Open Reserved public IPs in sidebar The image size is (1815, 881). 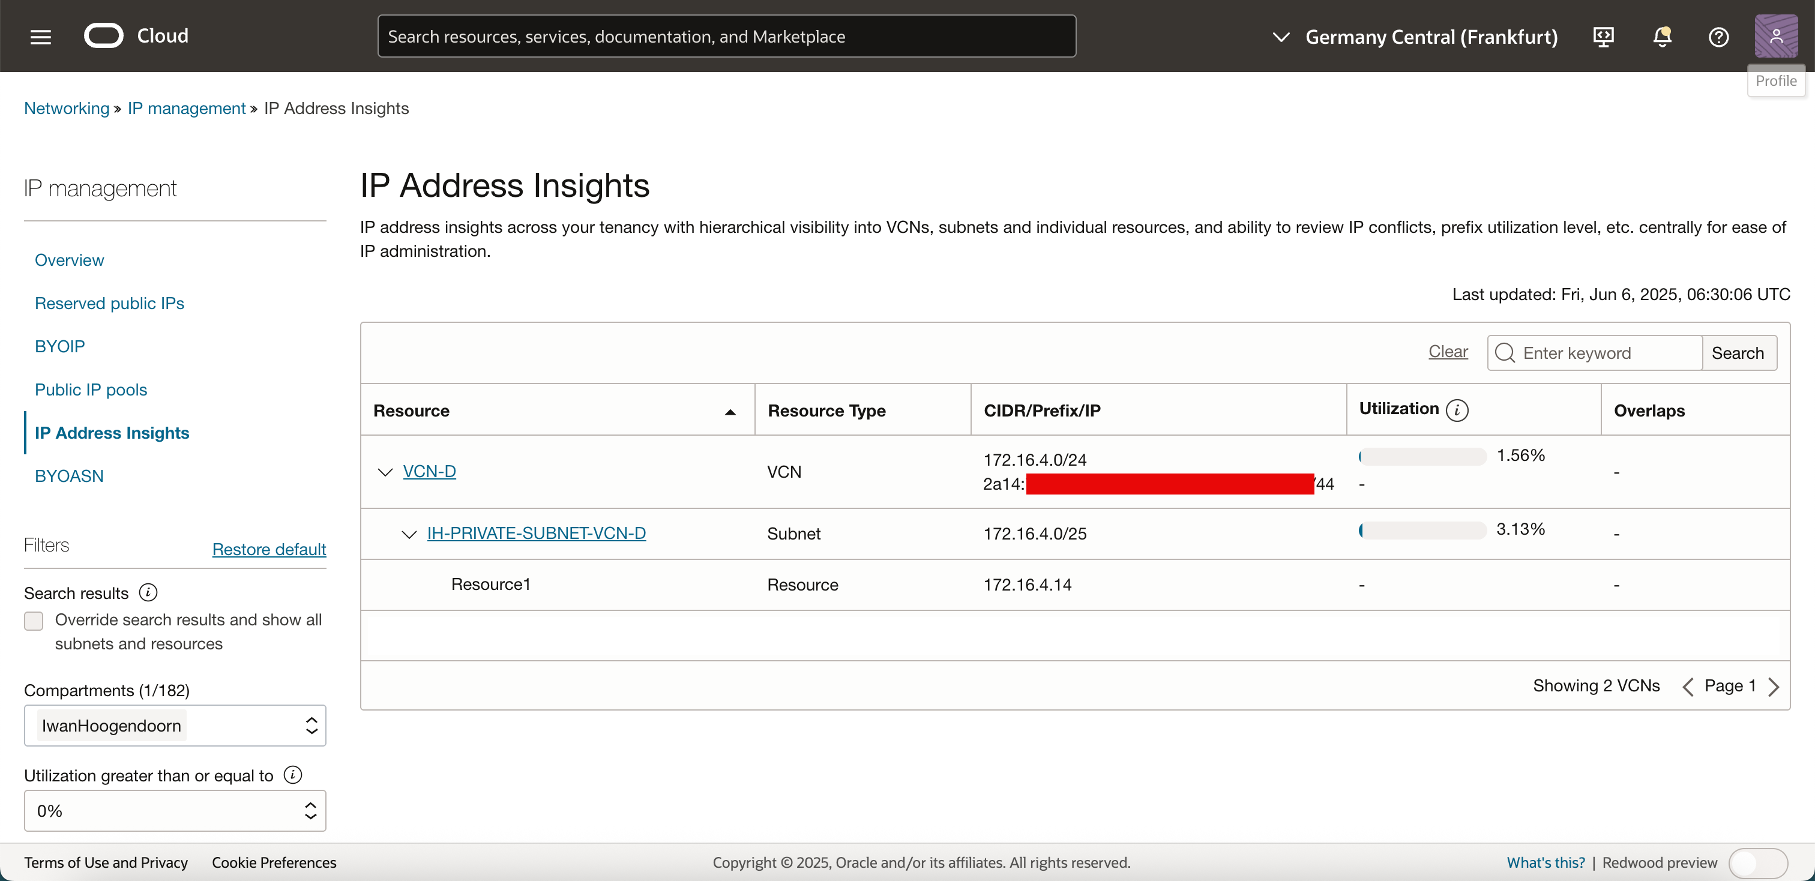point(109,303)
